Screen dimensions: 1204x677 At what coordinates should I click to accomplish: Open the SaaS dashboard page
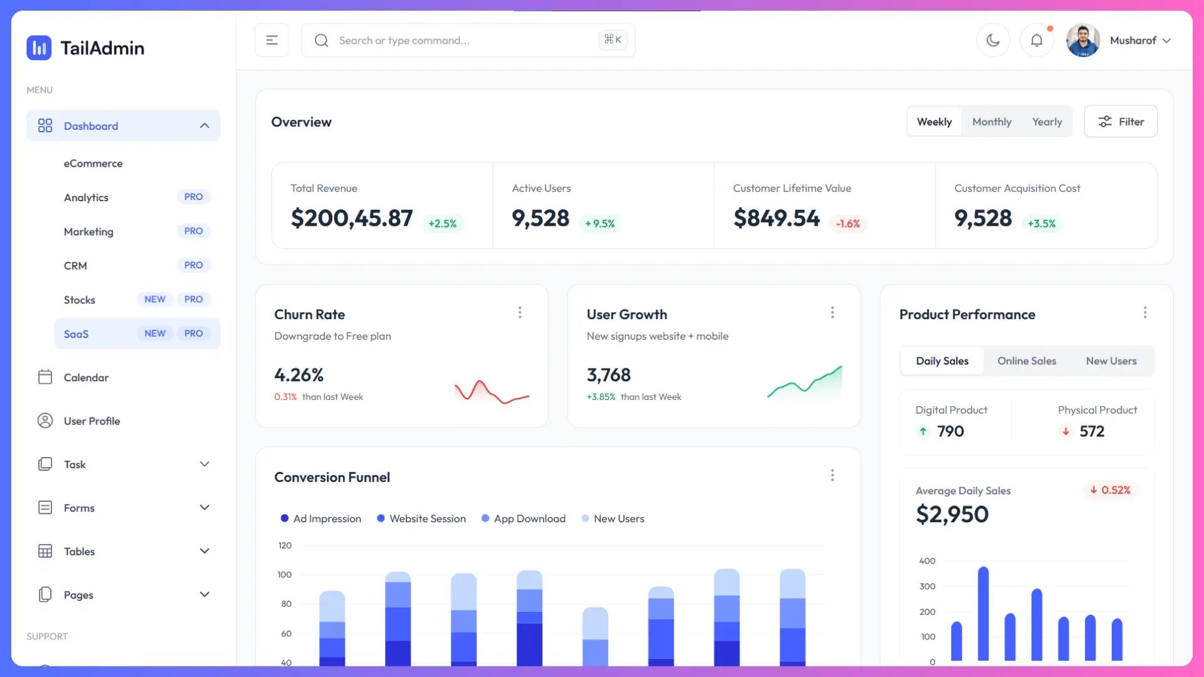click(76, 333)
